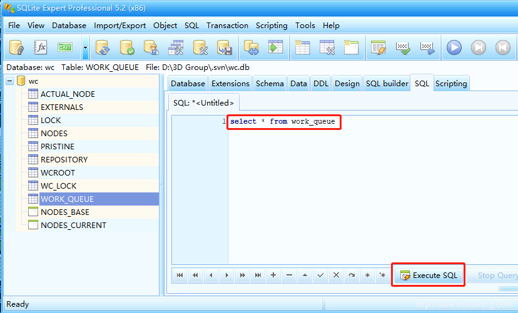518x313 pixels.
Task: Open the Import/Export menu
Action: [x=119, y=26]
